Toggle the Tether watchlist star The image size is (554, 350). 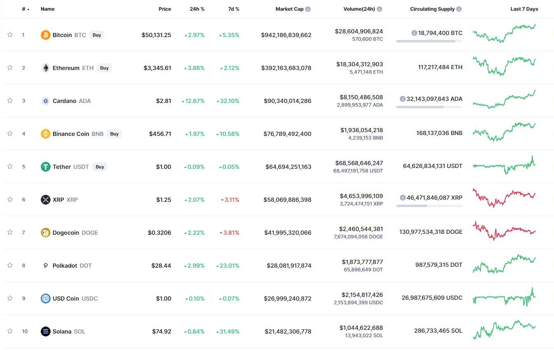(x=10, y=166)
